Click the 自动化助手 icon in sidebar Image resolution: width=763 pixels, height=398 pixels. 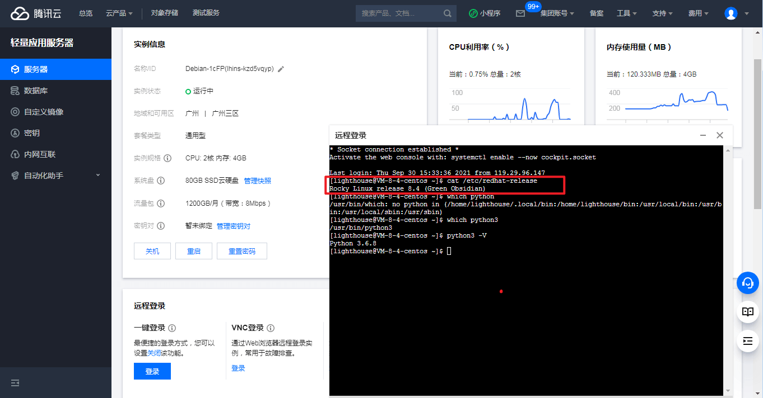click(15, 176)
